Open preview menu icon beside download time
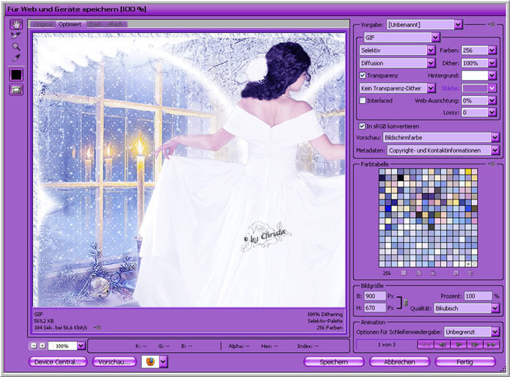This screenshot has width=510, height=377. coord(98,327)
